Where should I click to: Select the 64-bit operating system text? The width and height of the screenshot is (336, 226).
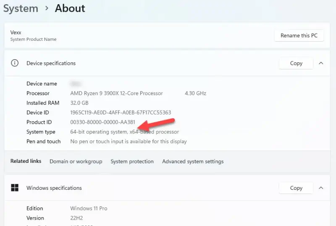pos(124,132)
